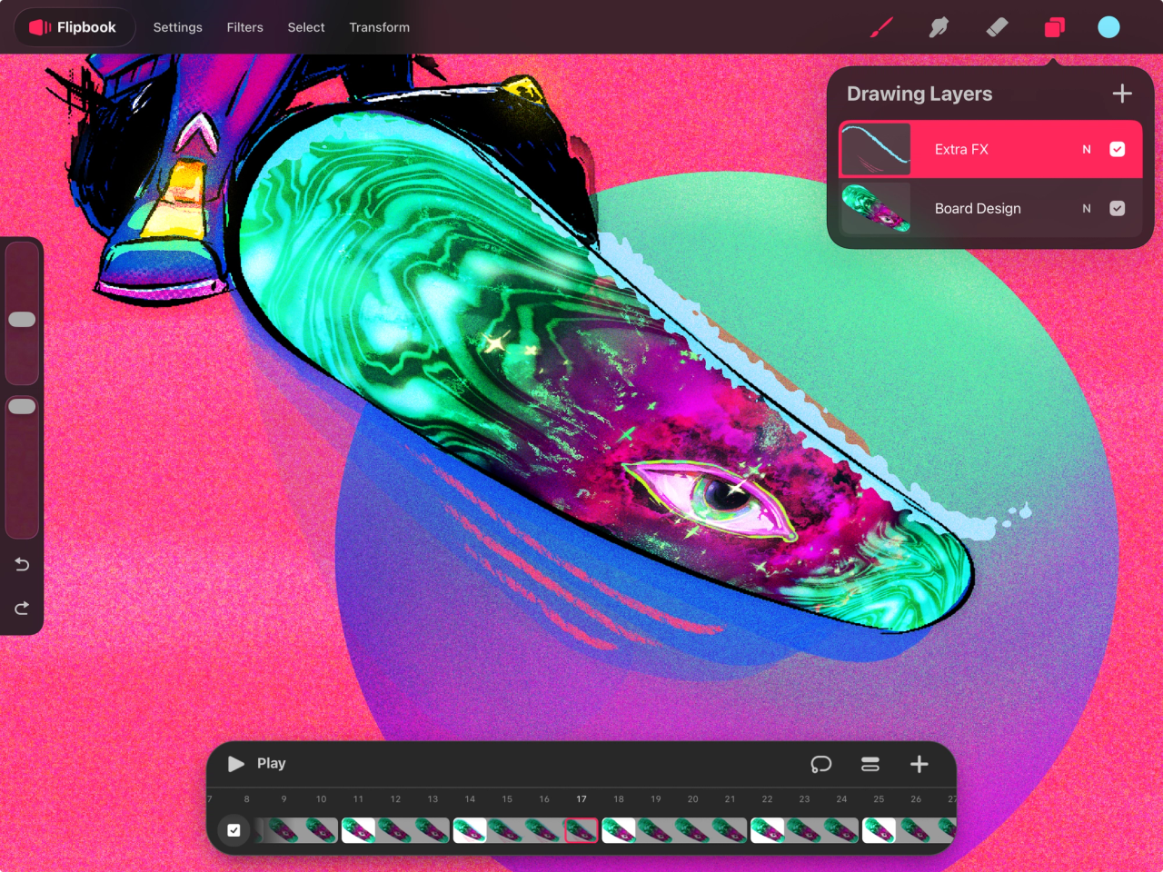Add a new frame with the plus icon
Viewport: 1163px width, 872px height.
(x=919, y=764)
